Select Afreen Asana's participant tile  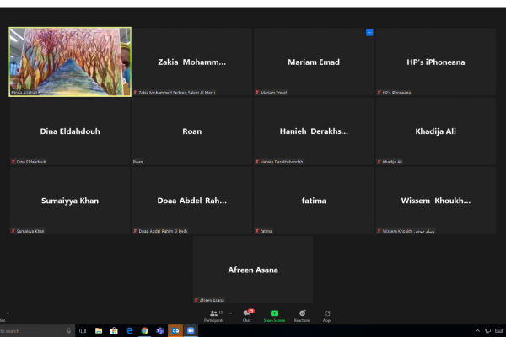253,270
